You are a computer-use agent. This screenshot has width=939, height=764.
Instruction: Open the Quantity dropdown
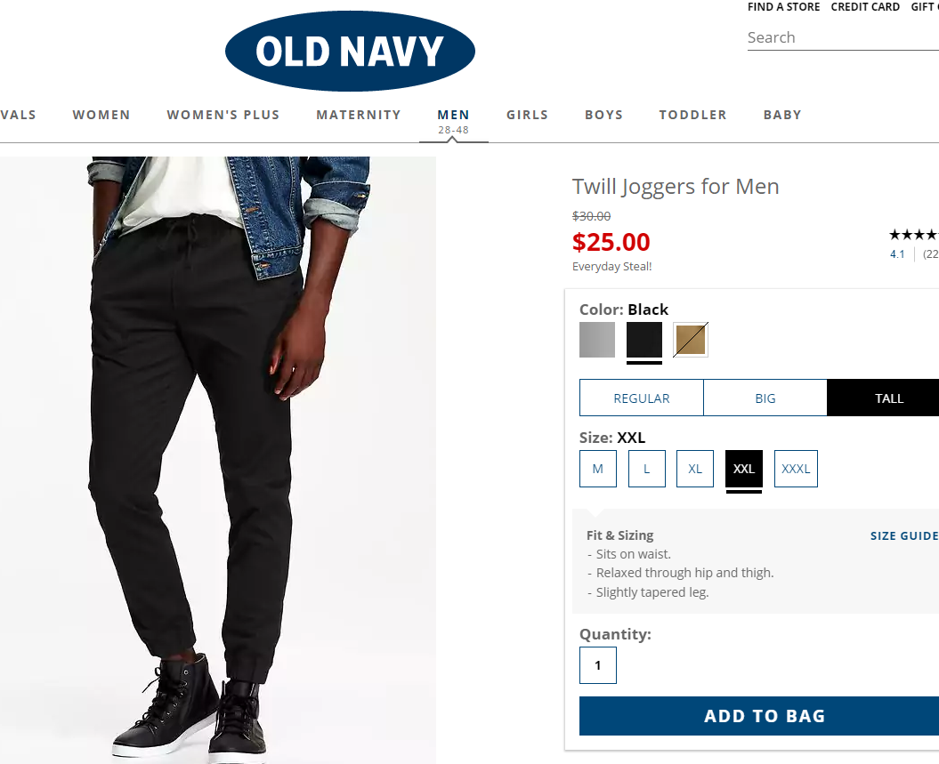tap(598, 665)
